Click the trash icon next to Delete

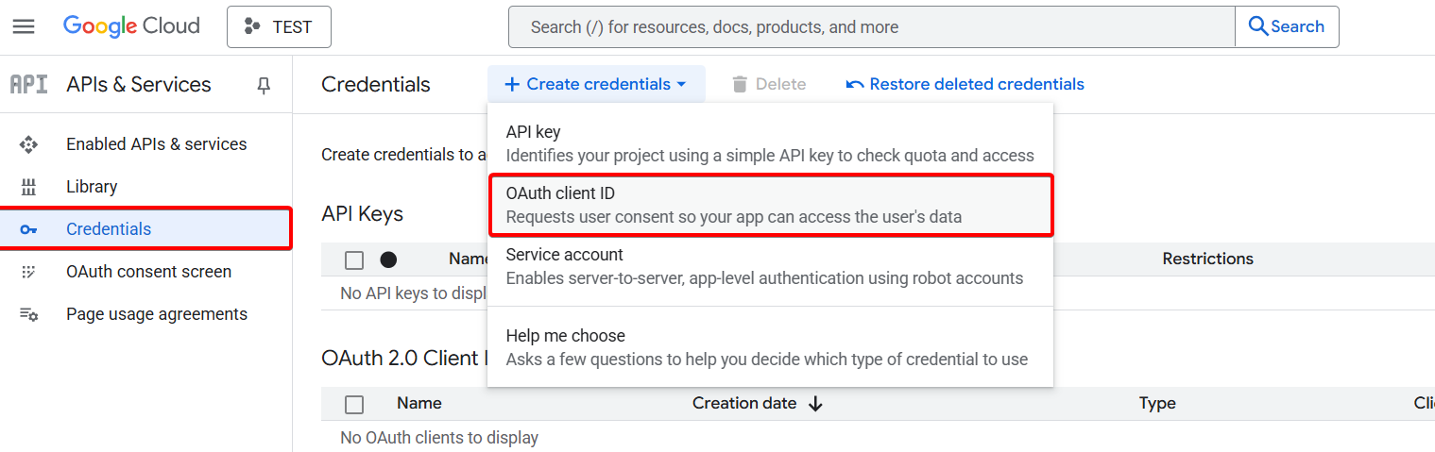click(x=740, y=84)
